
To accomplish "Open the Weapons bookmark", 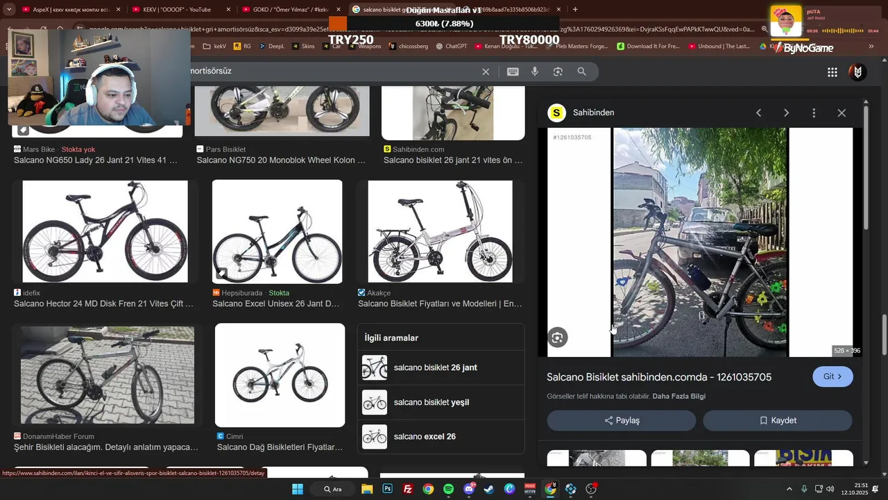I will coord(365,47).
